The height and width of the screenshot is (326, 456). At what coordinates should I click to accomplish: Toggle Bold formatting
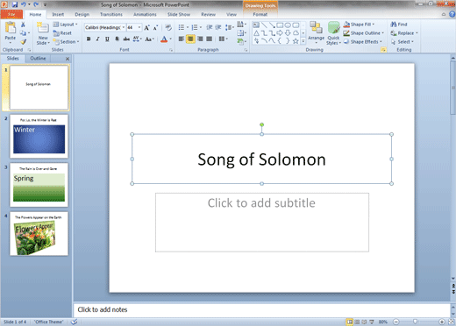pos(89,39)
